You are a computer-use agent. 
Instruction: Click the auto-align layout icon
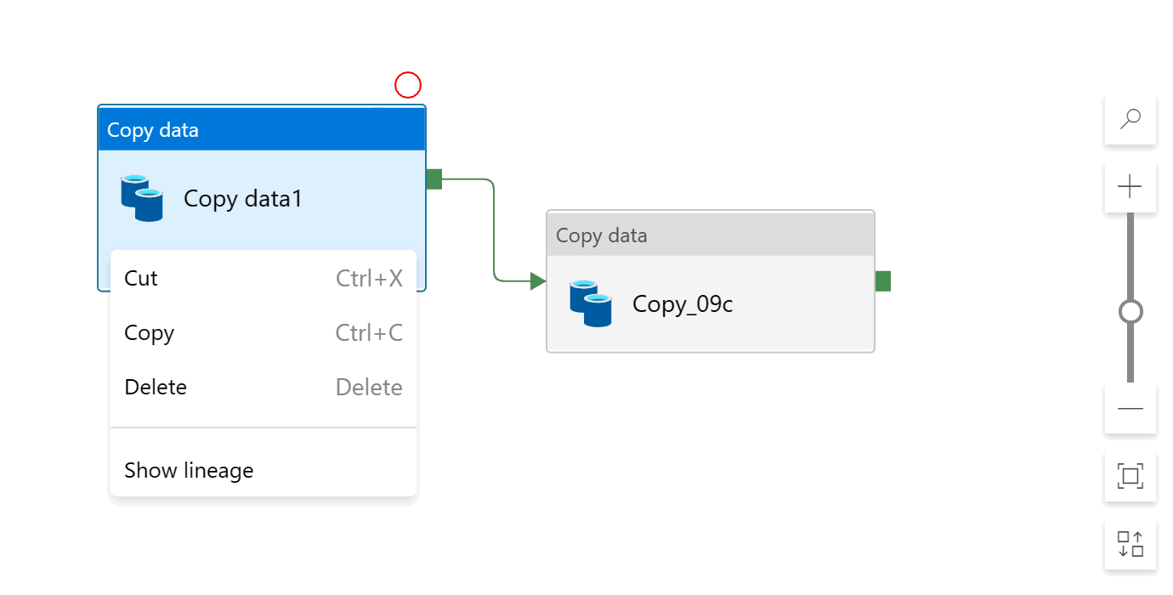1130,543
